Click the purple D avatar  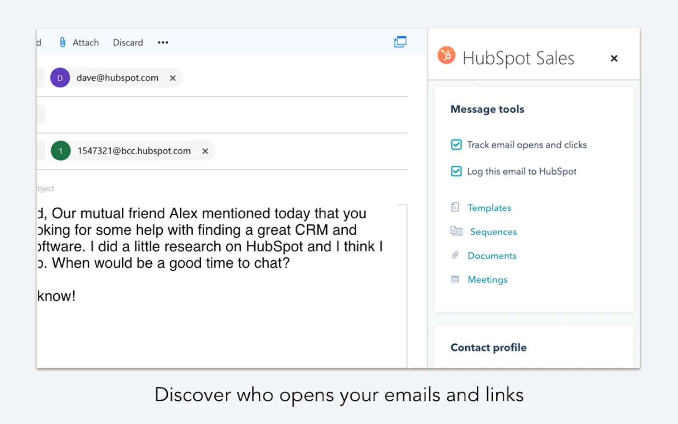pyautogui.click(x=60, y=78)
